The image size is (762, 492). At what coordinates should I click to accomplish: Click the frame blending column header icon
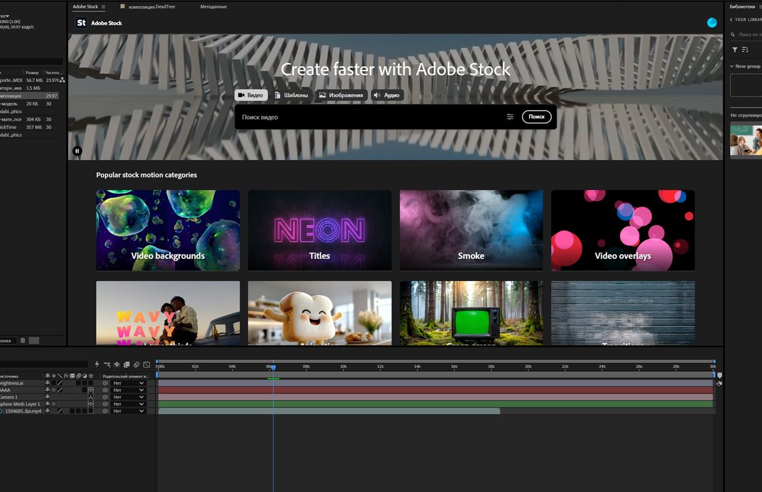pyautogui.click(x=72, y=376)
